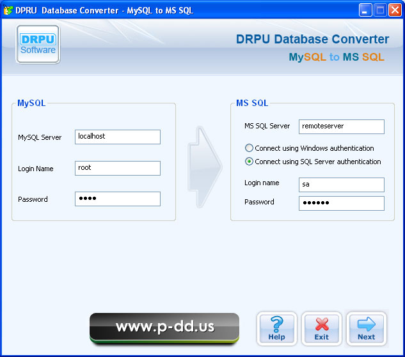
Task: Minimize the Database Converter window
Action: pyautogui.click(x=365, y=10)
